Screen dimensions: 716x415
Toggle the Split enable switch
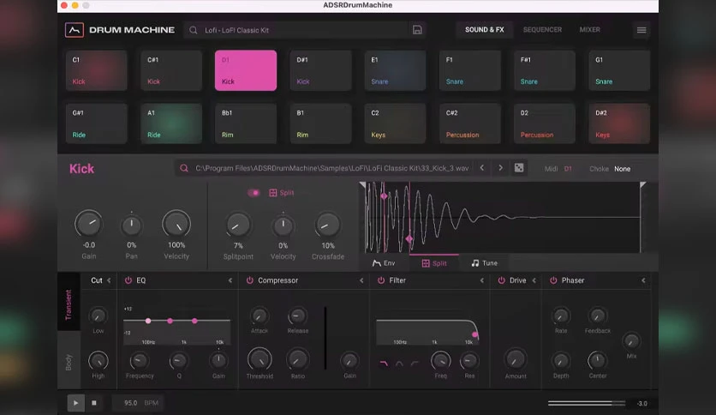(x=254, y=193)
